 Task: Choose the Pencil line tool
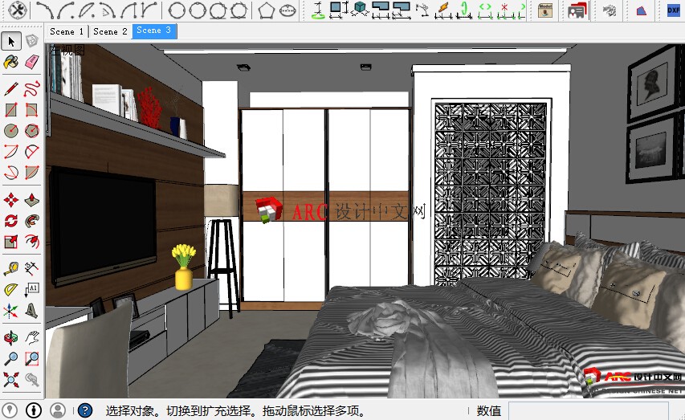[11, 88]
